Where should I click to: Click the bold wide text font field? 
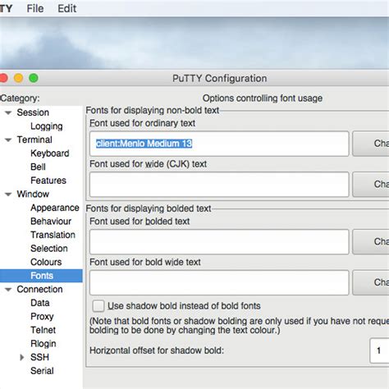(219, 282)
